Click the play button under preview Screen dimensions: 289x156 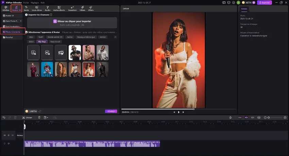coord(178,112)
